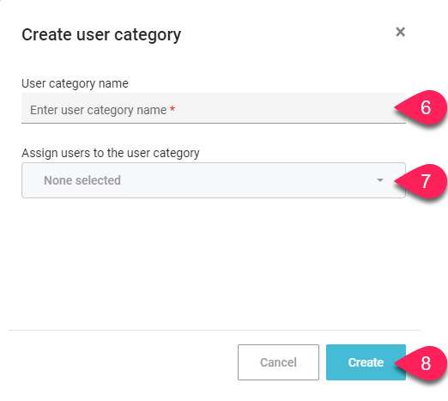448x401 pixels.
Task: Expand the user assignment combo box
Action: [x=214, y=180]
